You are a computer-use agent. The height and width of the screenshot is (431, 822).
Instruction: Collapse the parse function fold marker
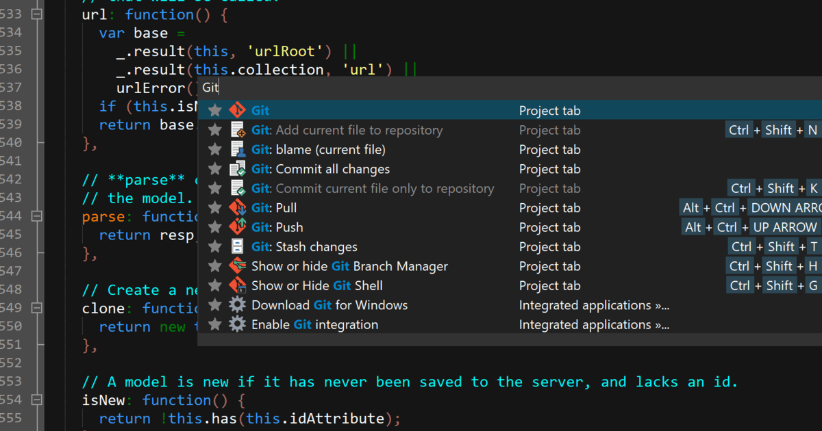pos(37,216)
